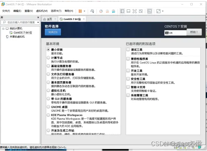Select the 开发及生成工作站 radio button
Screen dimensions: 207x151
(x=48, y=130)
